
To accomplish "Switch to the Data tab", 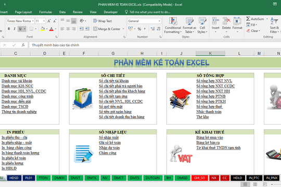I will tap(62, 12).
